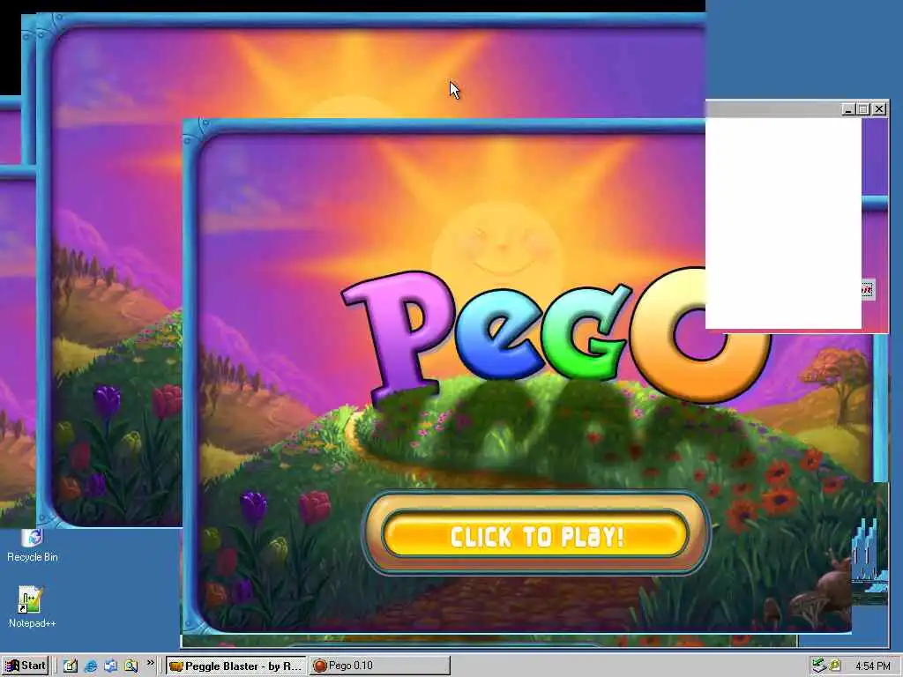903x677 pixels.
Task: Click the yellow key tray icon
Action: pos(834,666)
